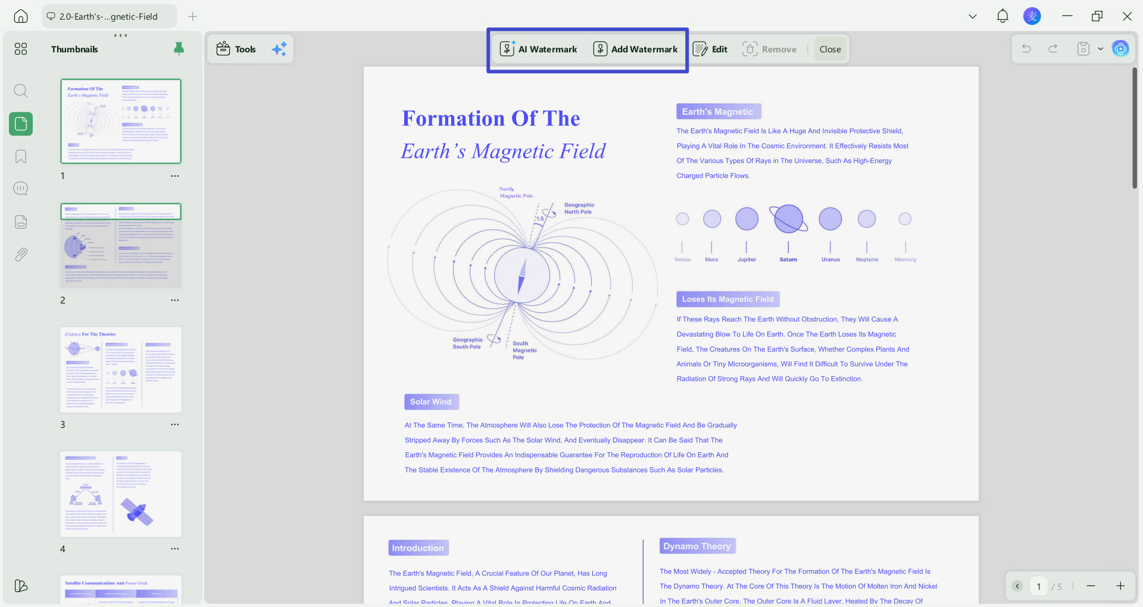Undo the last action
Image resolution: width=1143 pixels, height=607 pixels.
click(x=1026, y=49)
